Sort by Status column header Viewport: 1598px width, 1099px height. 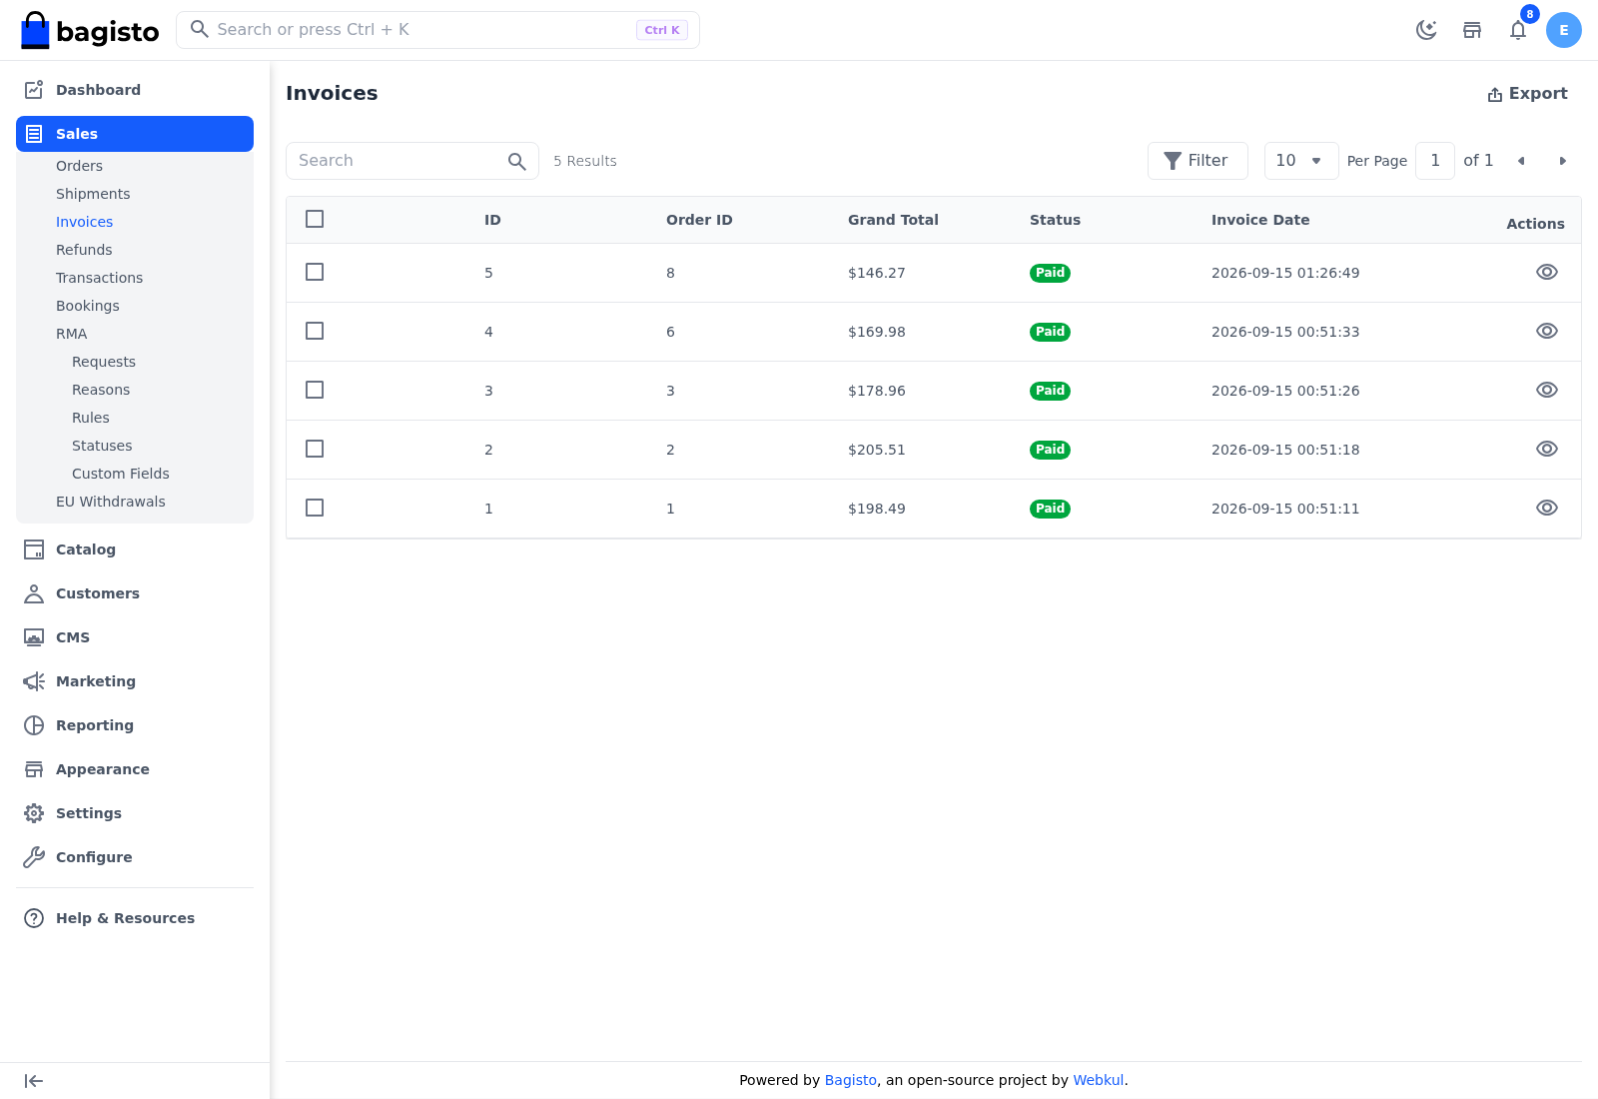[1055, 220]
